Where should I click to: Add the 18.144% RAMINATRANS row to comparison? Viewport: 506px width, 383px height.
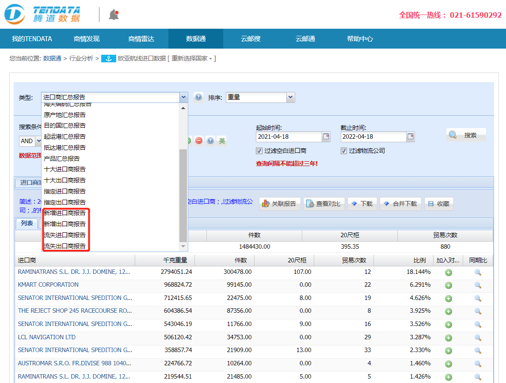tap(448, 273)
